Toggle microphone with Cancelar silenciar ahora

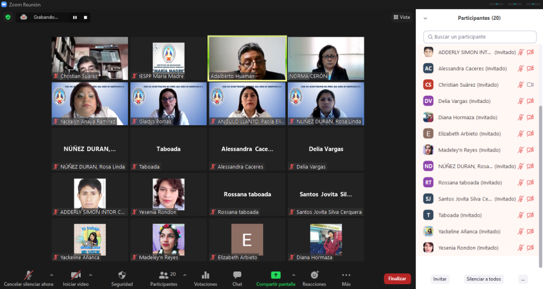[x=28, y=275]
